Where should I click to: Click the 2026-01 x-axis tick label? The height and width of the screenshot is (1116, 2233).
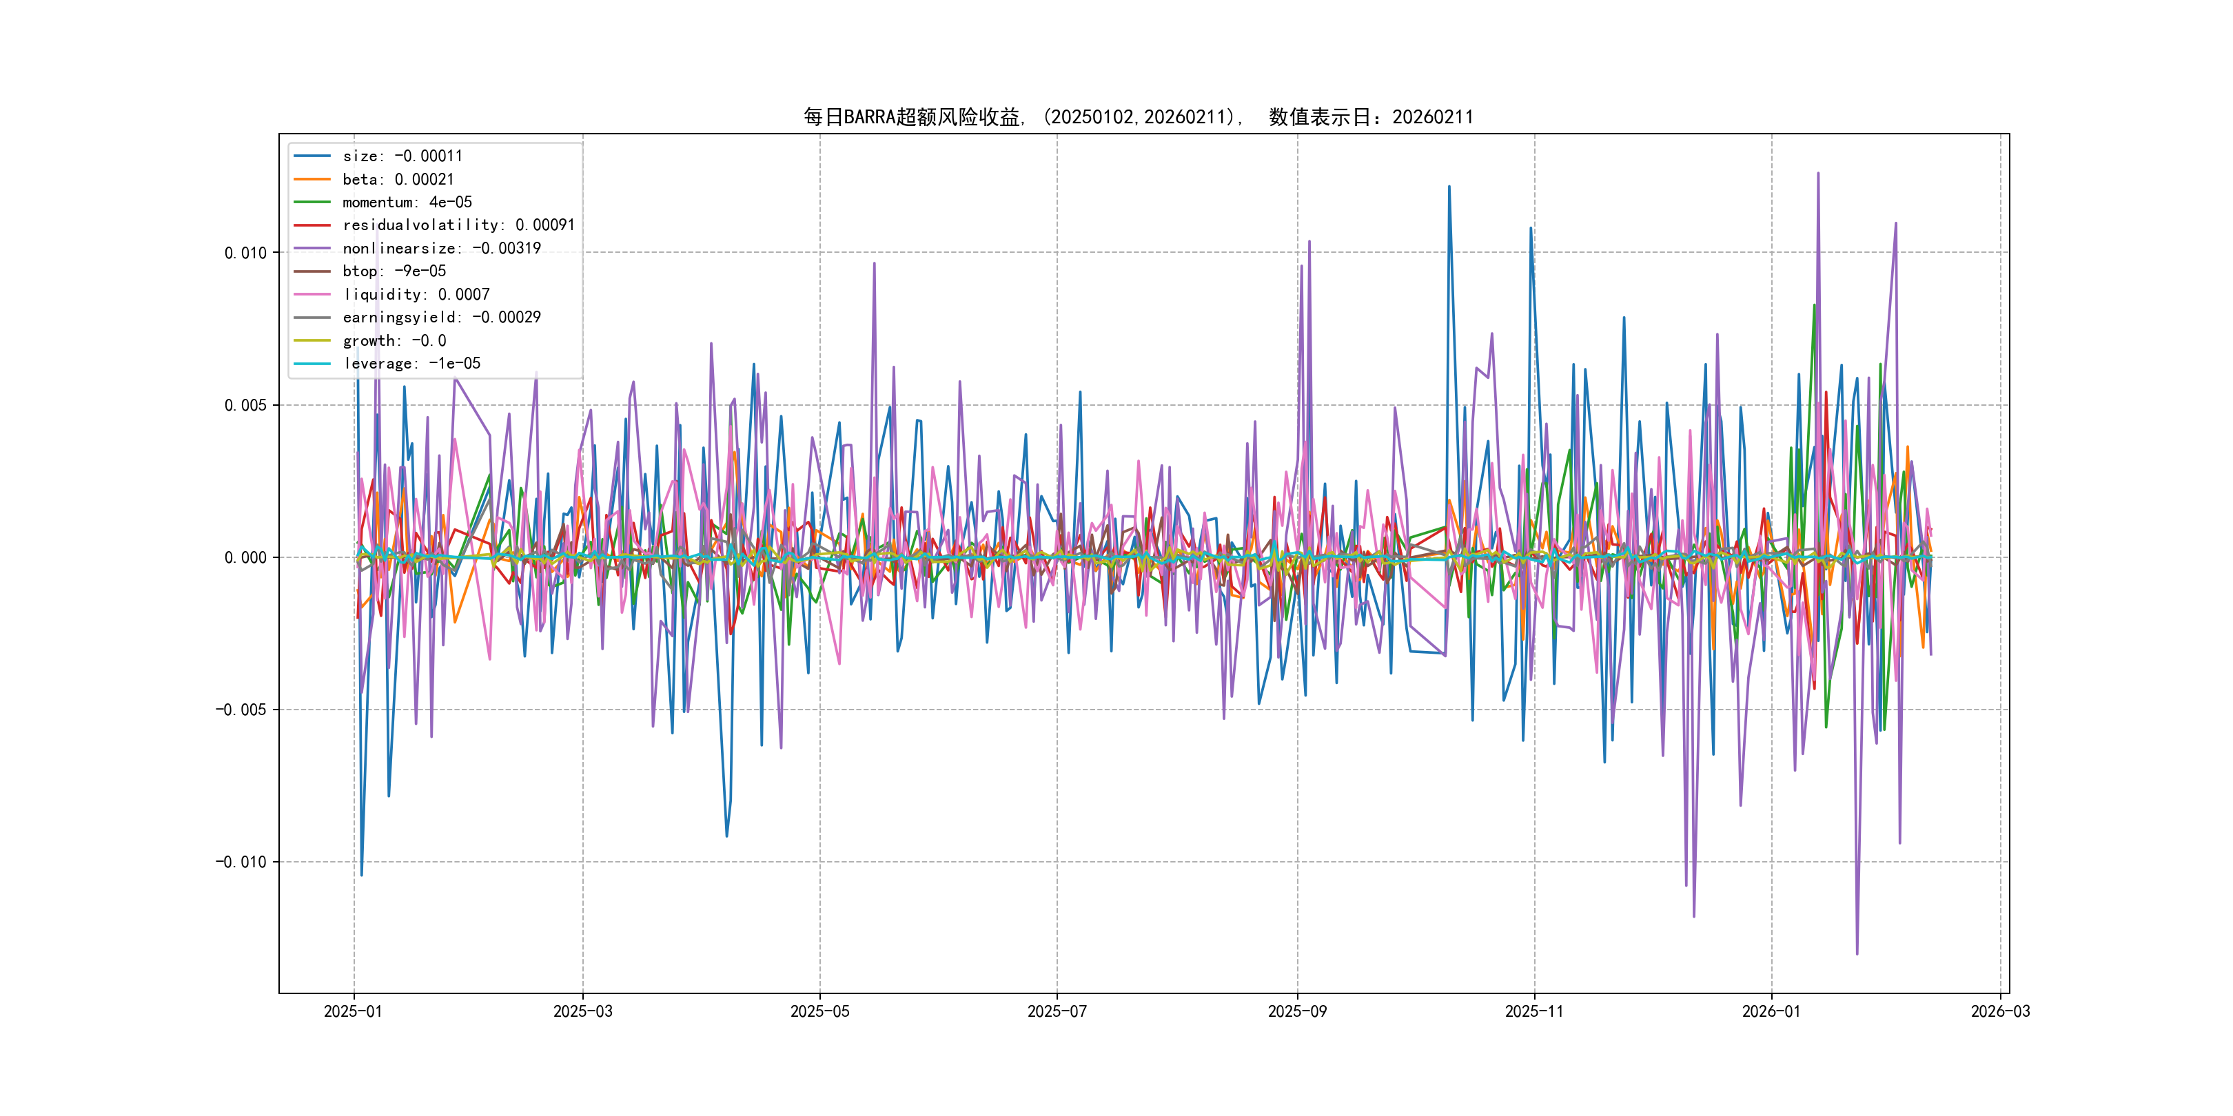[x=1771, y=1011]
